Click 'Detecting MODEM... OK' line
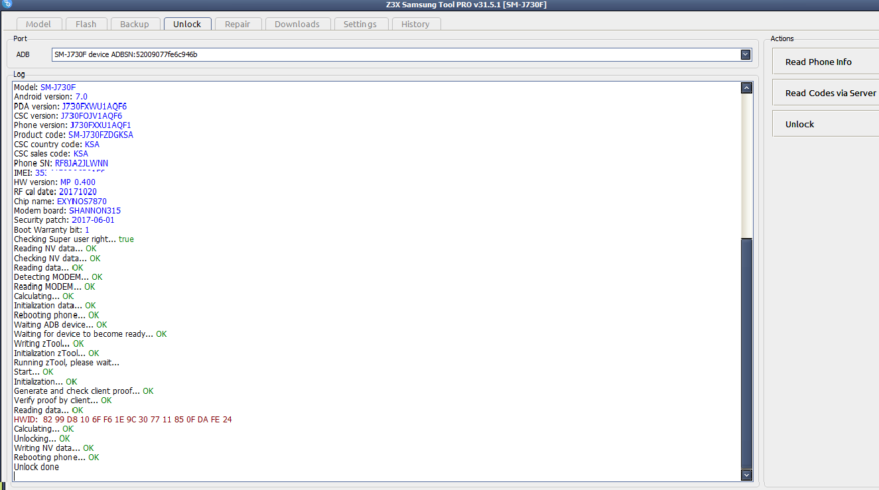This screenshot has width=879, height=490. tap(58, 276)
